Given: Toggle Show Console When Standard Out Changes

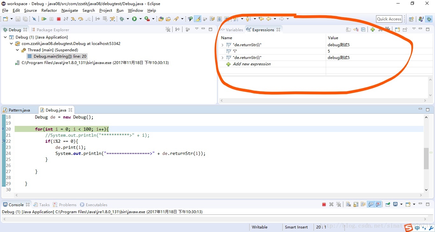Looking at the screenshot, I should pos(371,204).
